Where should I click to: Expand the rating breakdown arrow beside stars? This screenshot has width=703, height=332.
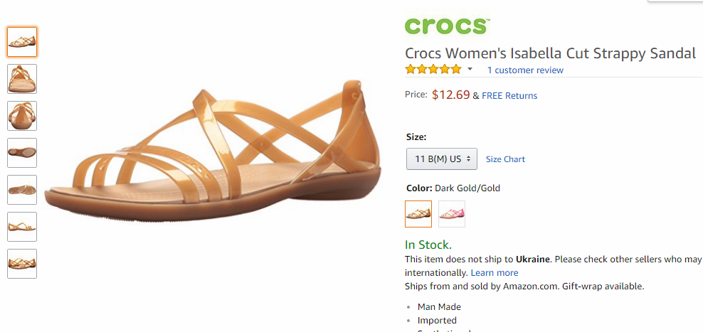tap(470, 70)
